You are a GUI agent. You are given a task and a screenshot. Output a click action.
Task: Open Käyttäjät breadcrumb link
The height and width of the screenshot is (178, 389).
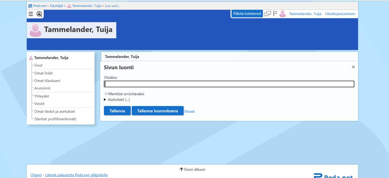[57, 6]
